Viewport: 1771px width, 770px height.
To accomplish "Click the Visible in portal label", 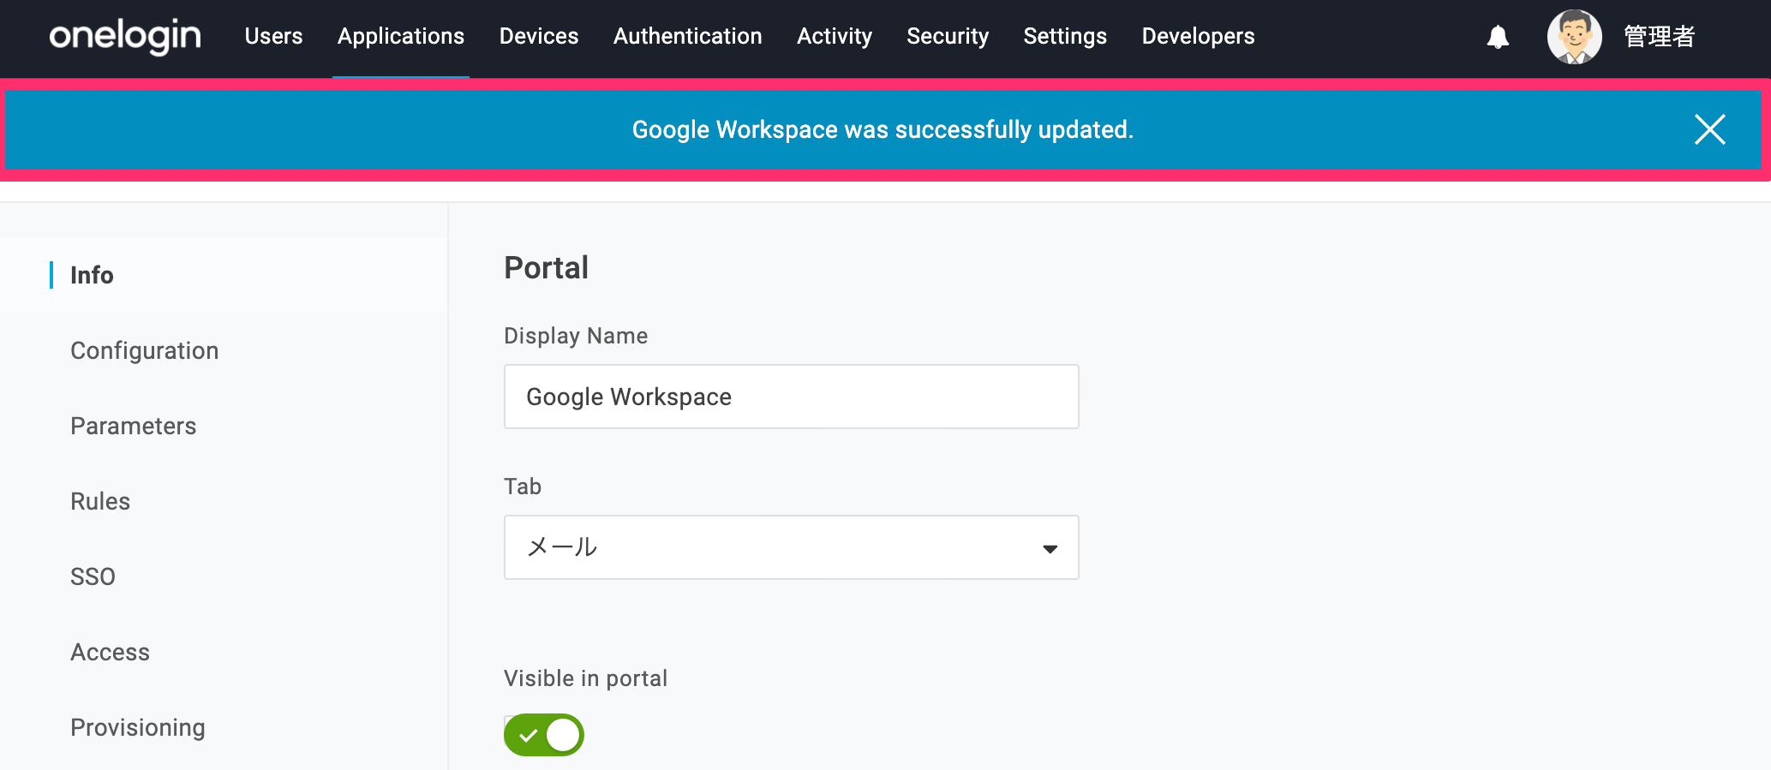I will click(x=585, y=678).
